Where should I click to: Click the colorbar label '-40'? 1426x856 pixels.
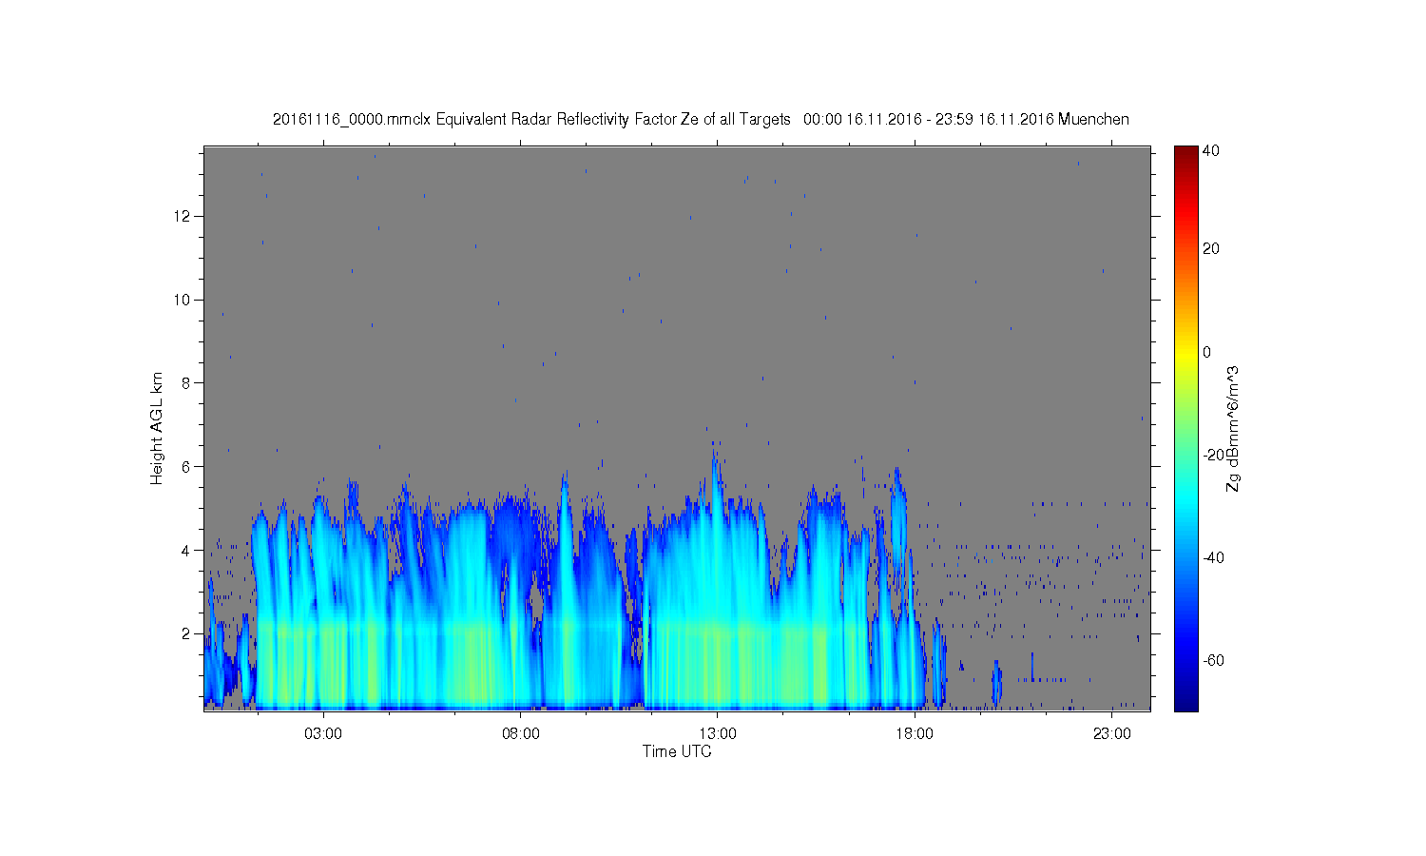(x=1213, y=557)
